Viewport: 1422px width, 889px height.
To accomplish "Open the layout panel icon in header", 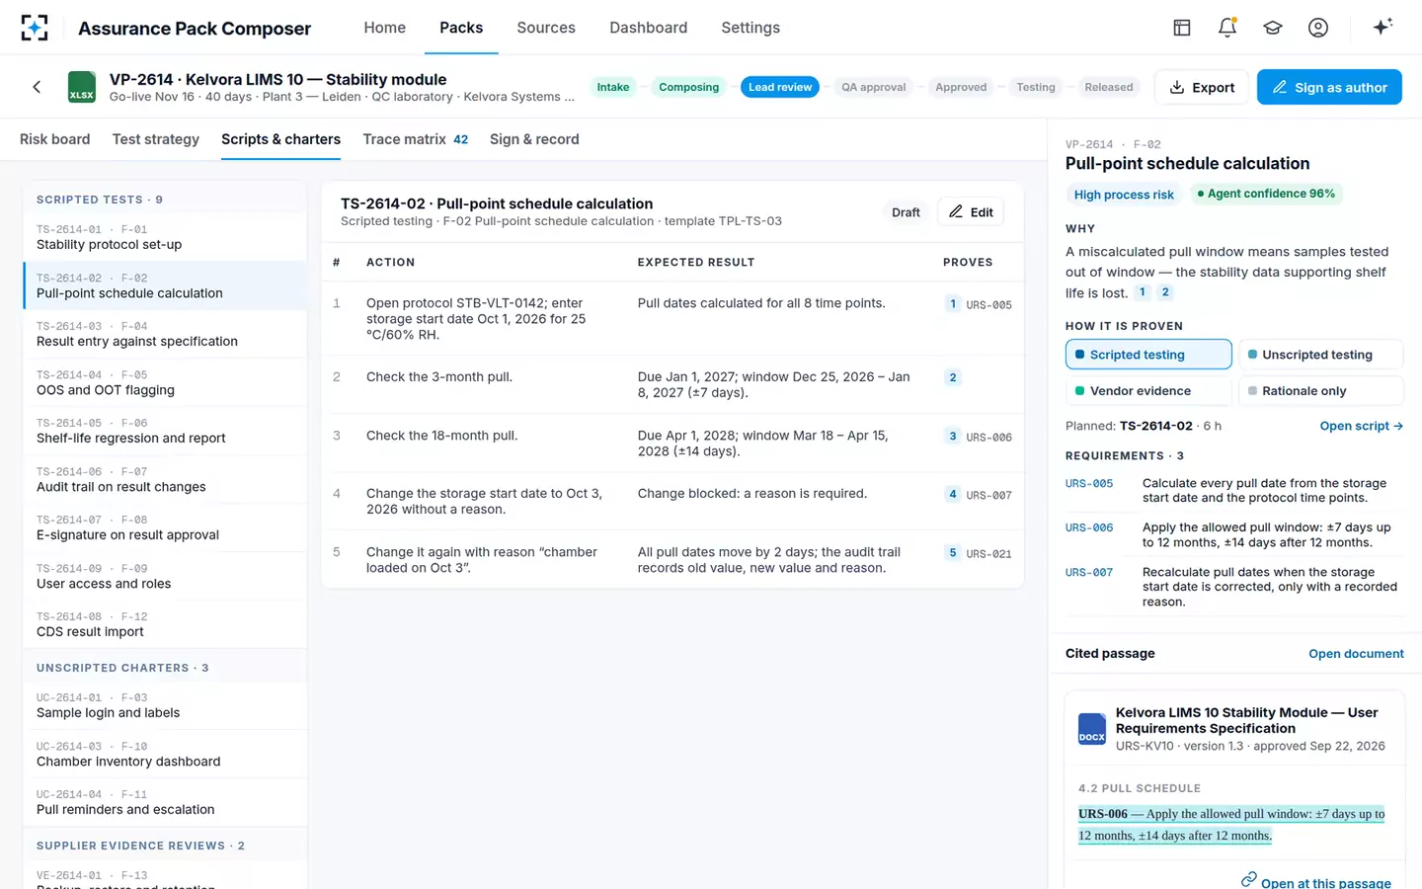I will [x=1182, y=28].
